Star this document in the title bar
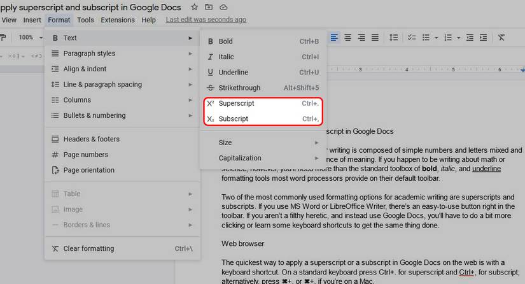525x284 pixels. point(195,7)
